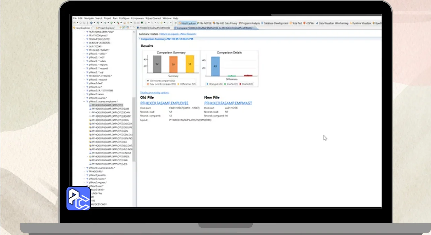Open the File menu
Viewport: 431px width, 235px height.
(x=75, y=18)
